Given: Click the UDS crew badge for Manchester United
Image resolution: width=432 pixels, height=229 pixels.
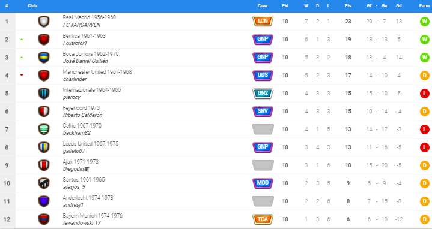Looking at the screenshot, I should pos(263,75).
